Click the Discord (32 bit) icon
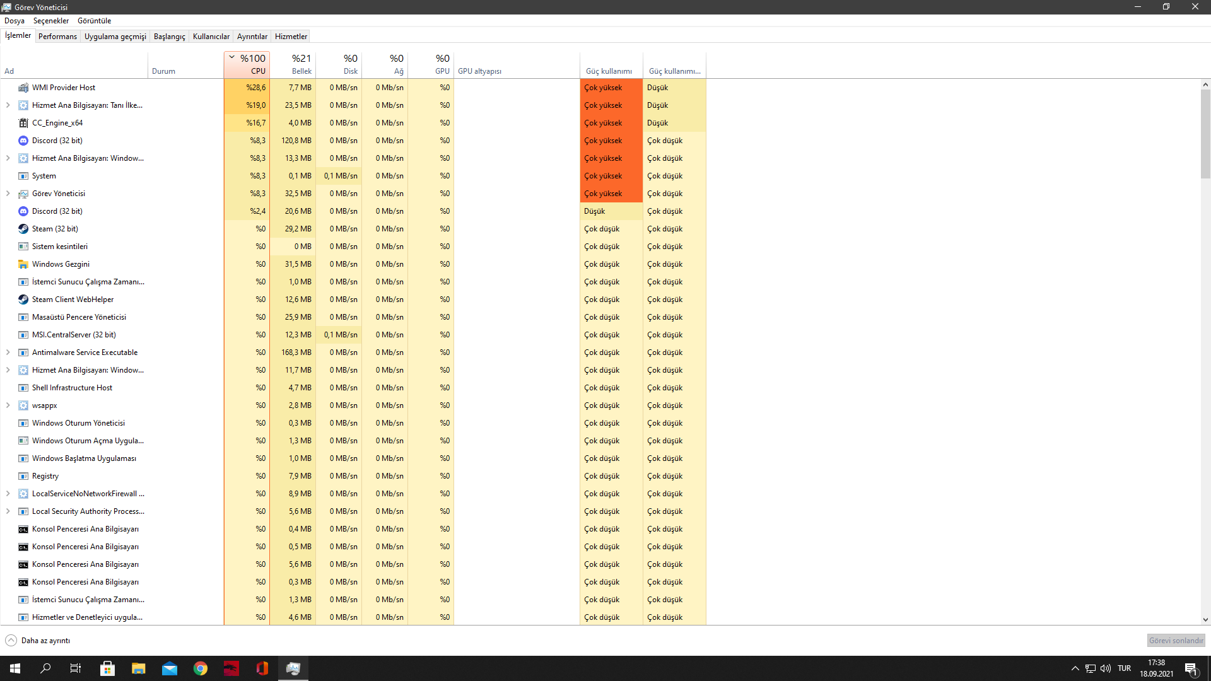The width and height of the screenshot is (1211, 681). 23,140
